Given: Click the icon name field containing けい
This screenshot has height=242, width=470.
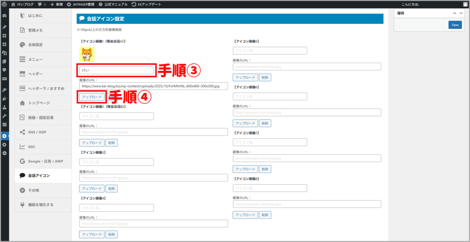Looking at the screenshot, I should (x=117, y=70).
